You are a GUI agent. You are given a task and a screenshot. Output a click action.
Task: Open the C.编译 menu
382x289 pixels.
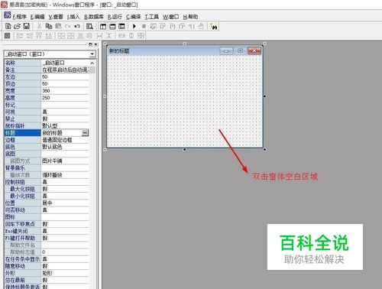pos(134,17)
